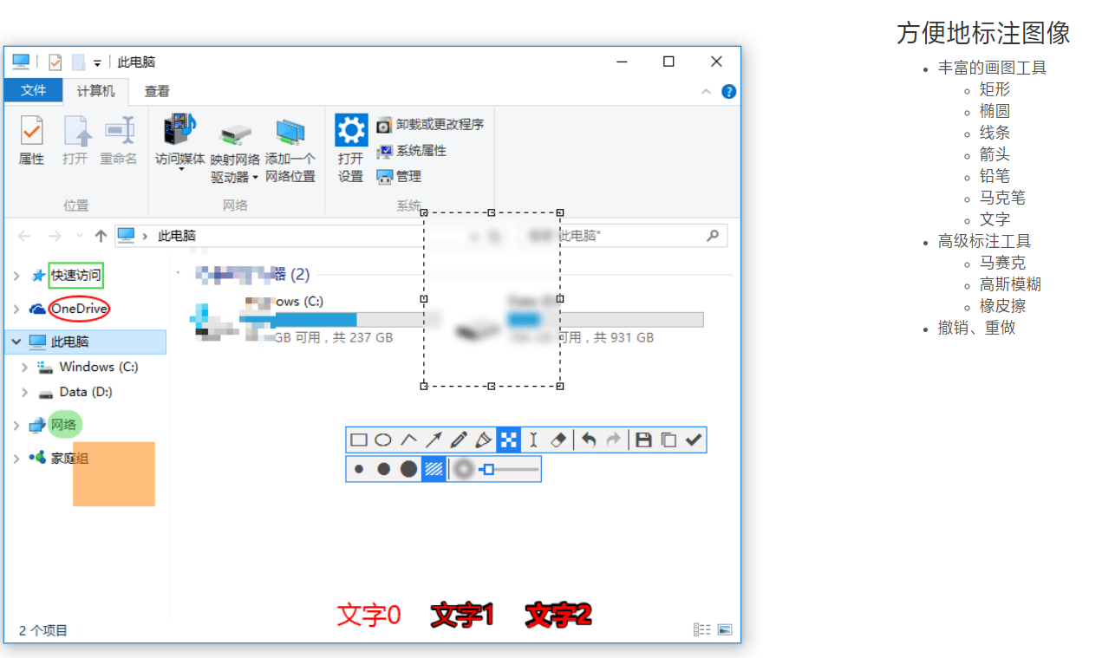Open Explorer help question mark
Image resolution: width=1102 pixels, height=658 pixels.
729,92
